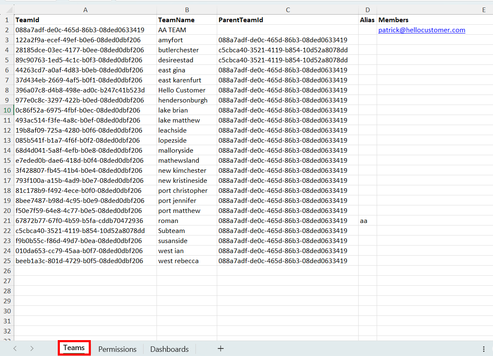Select row 10 header

7,110
